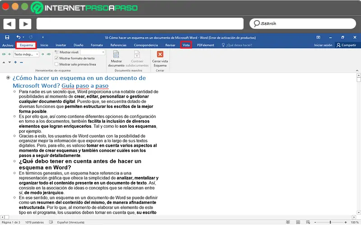Click Página 1 de 3 in status bar

11,222
